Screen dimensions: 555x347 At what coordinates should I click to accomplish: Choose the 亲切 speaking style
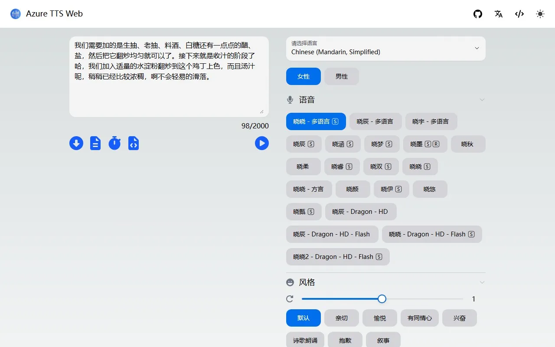click(341, 318)
